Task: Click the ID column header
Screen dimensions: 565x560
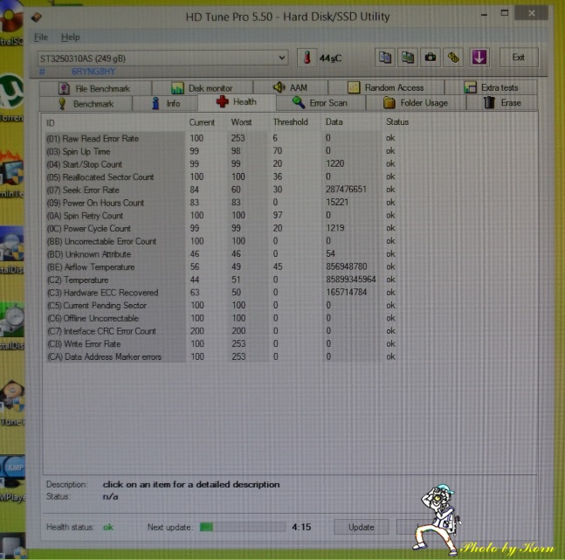Action: (50, 123)
